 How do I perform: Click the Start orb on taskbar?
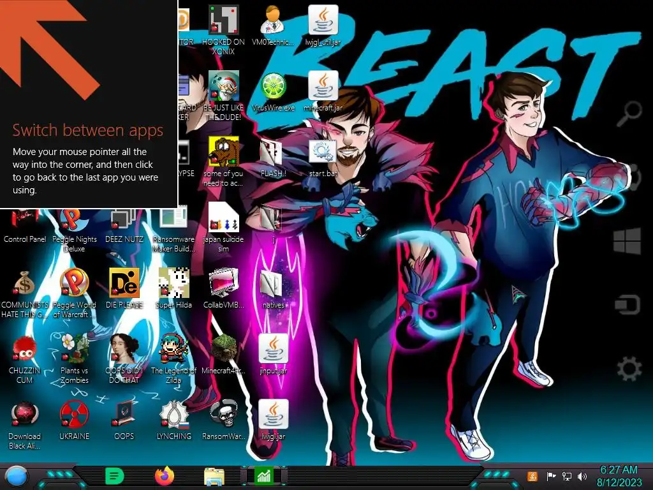tap(15, 477)
